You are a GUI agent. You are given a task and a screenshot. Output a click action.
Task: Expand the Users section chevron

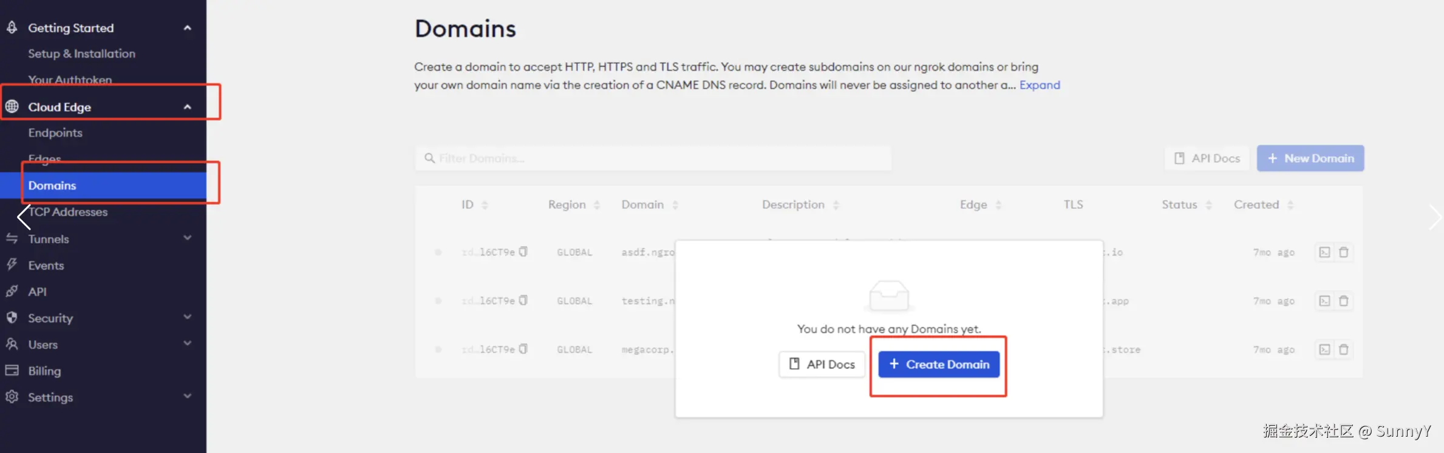coord(188,344)
